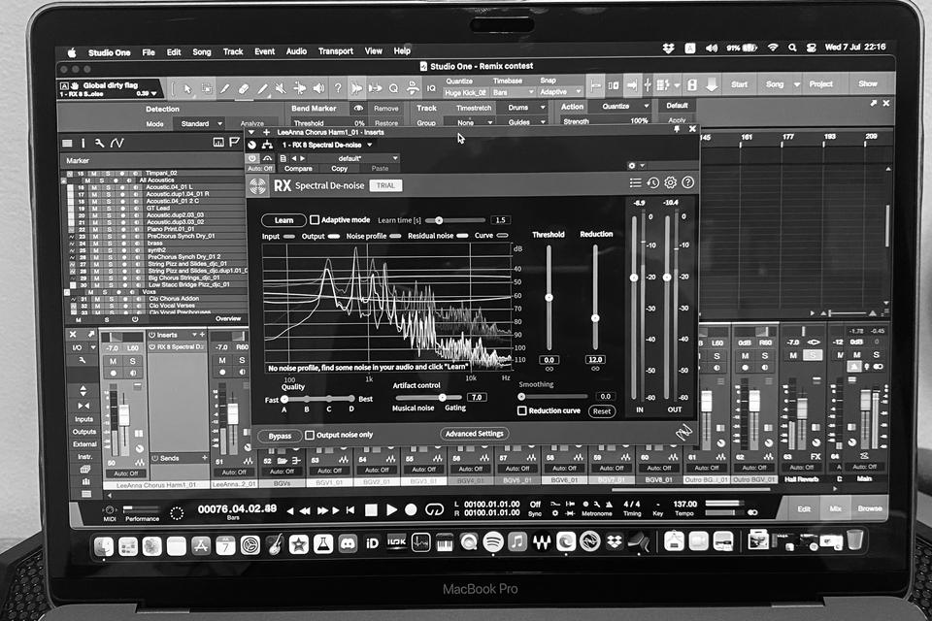Click the Learn button in RX

pos(283,220)
